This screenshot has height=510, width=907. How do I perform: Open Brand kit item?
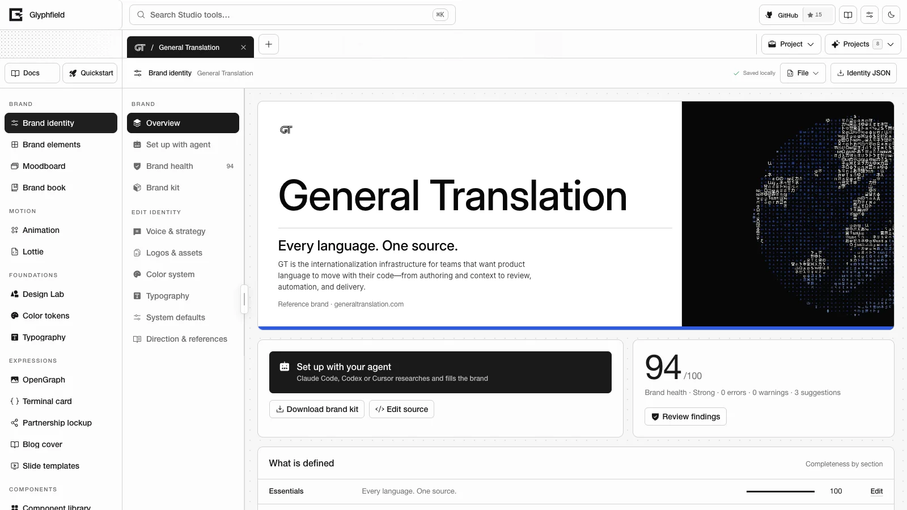tap(183, 188)
